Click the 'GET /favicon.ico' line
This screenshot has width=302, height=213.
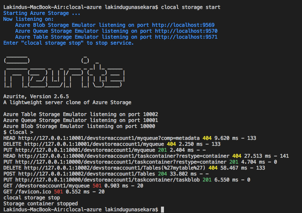click(54, 192)
